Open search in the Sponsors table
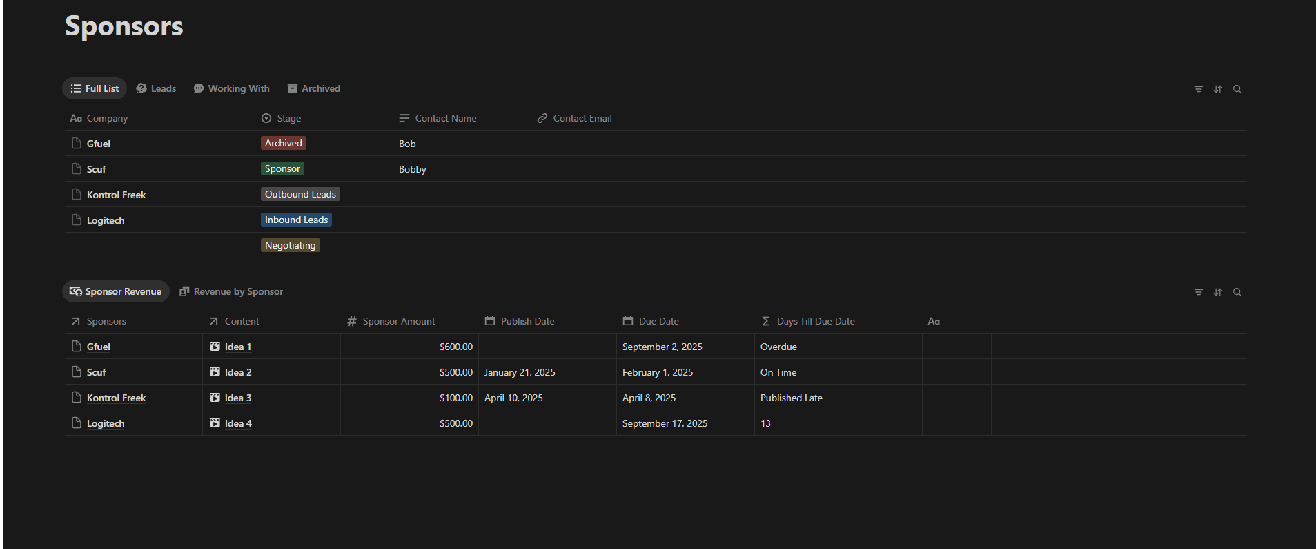The image size is (1316, 549). click(1237, 89)
